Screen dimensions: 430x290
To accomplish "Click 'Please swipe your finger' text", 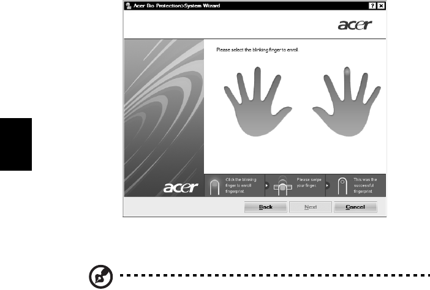I will [x=309, y=183].
